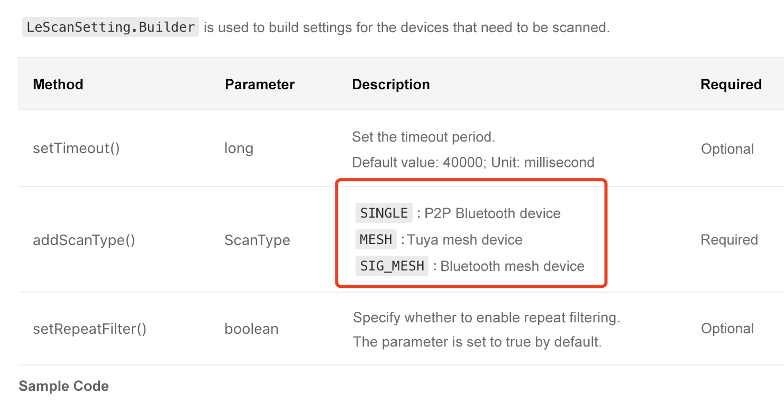Click the SINGLE code tag
The height and width of the screenshot is (412, 784).
pos(384,213)
